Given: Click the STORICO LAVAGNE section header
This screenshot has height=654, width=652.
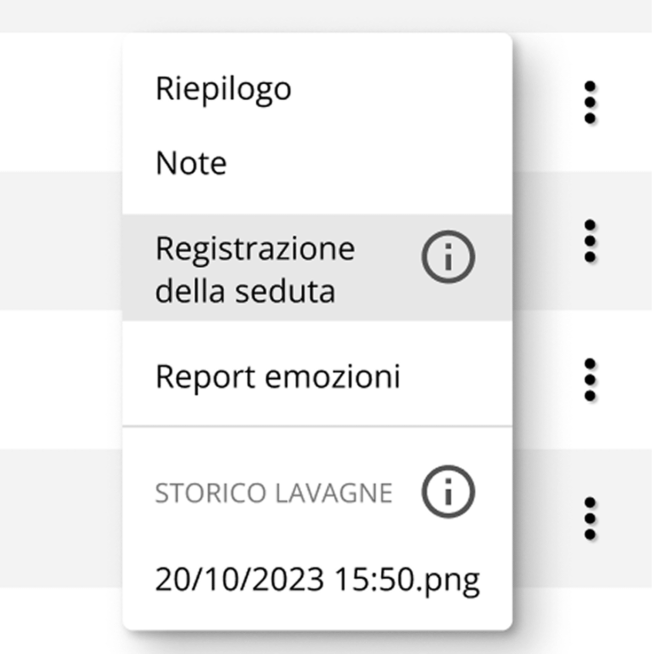Looking at the screenshot, I should tap(273, 493).
